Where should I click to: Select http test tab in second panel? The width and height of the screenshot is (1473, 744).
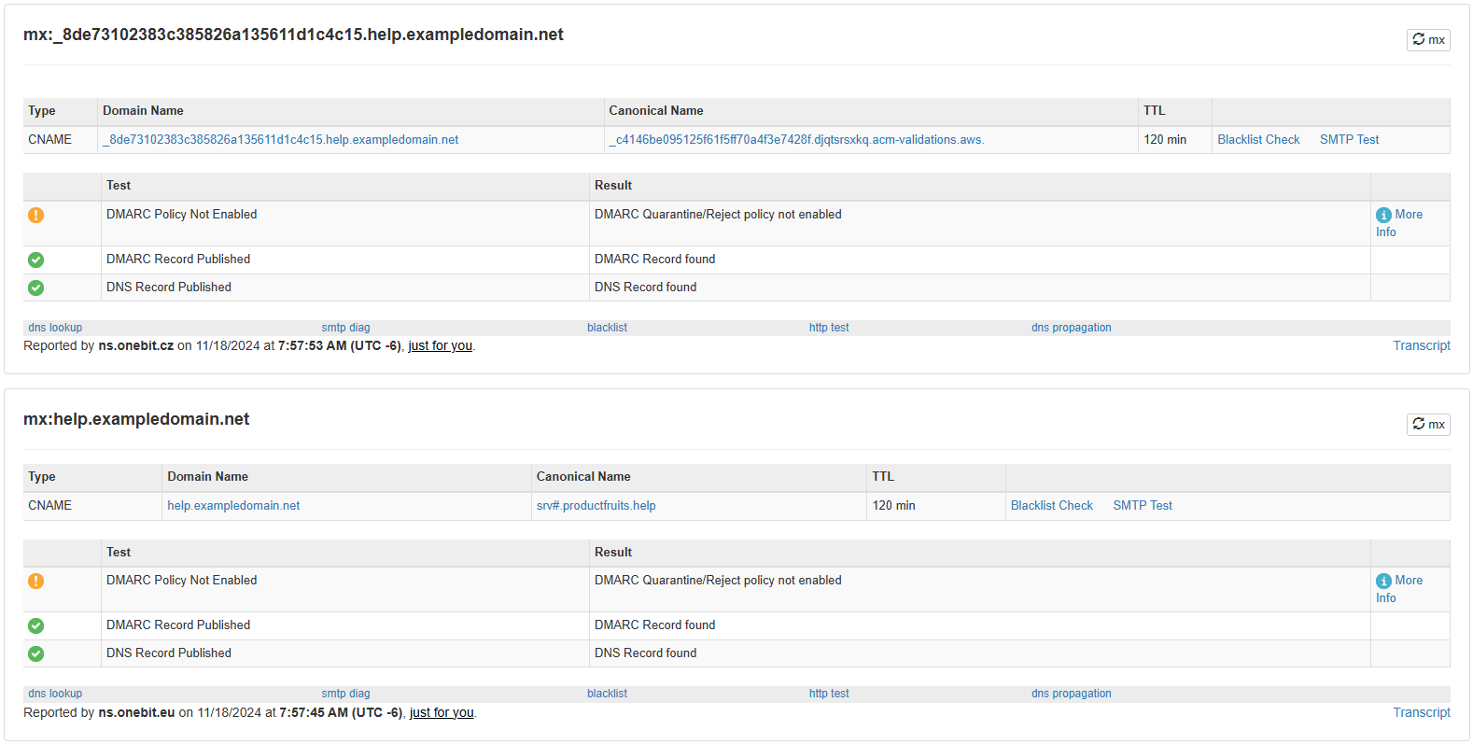click(829, 694)
